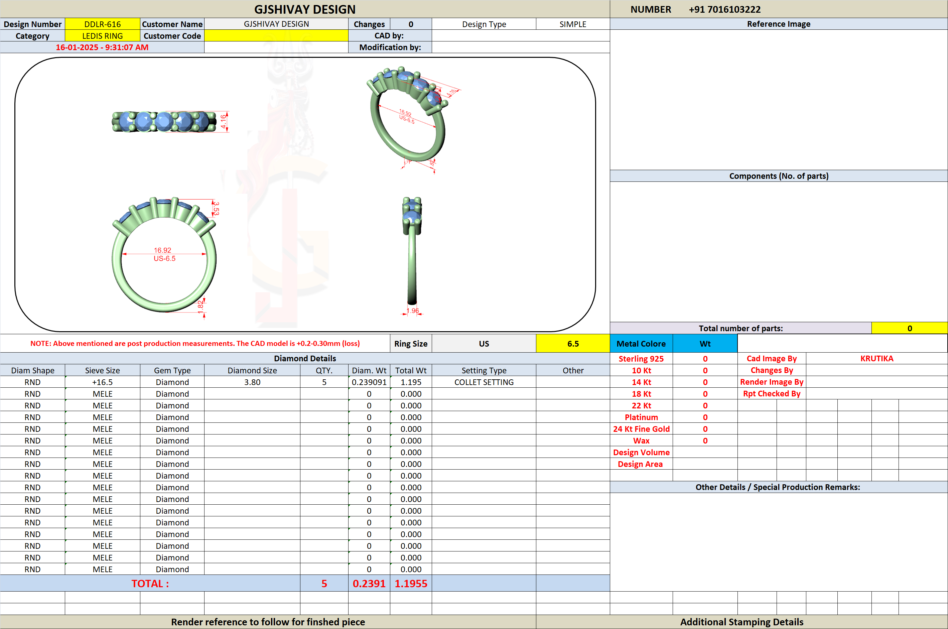Click the Changes By label

772,370
